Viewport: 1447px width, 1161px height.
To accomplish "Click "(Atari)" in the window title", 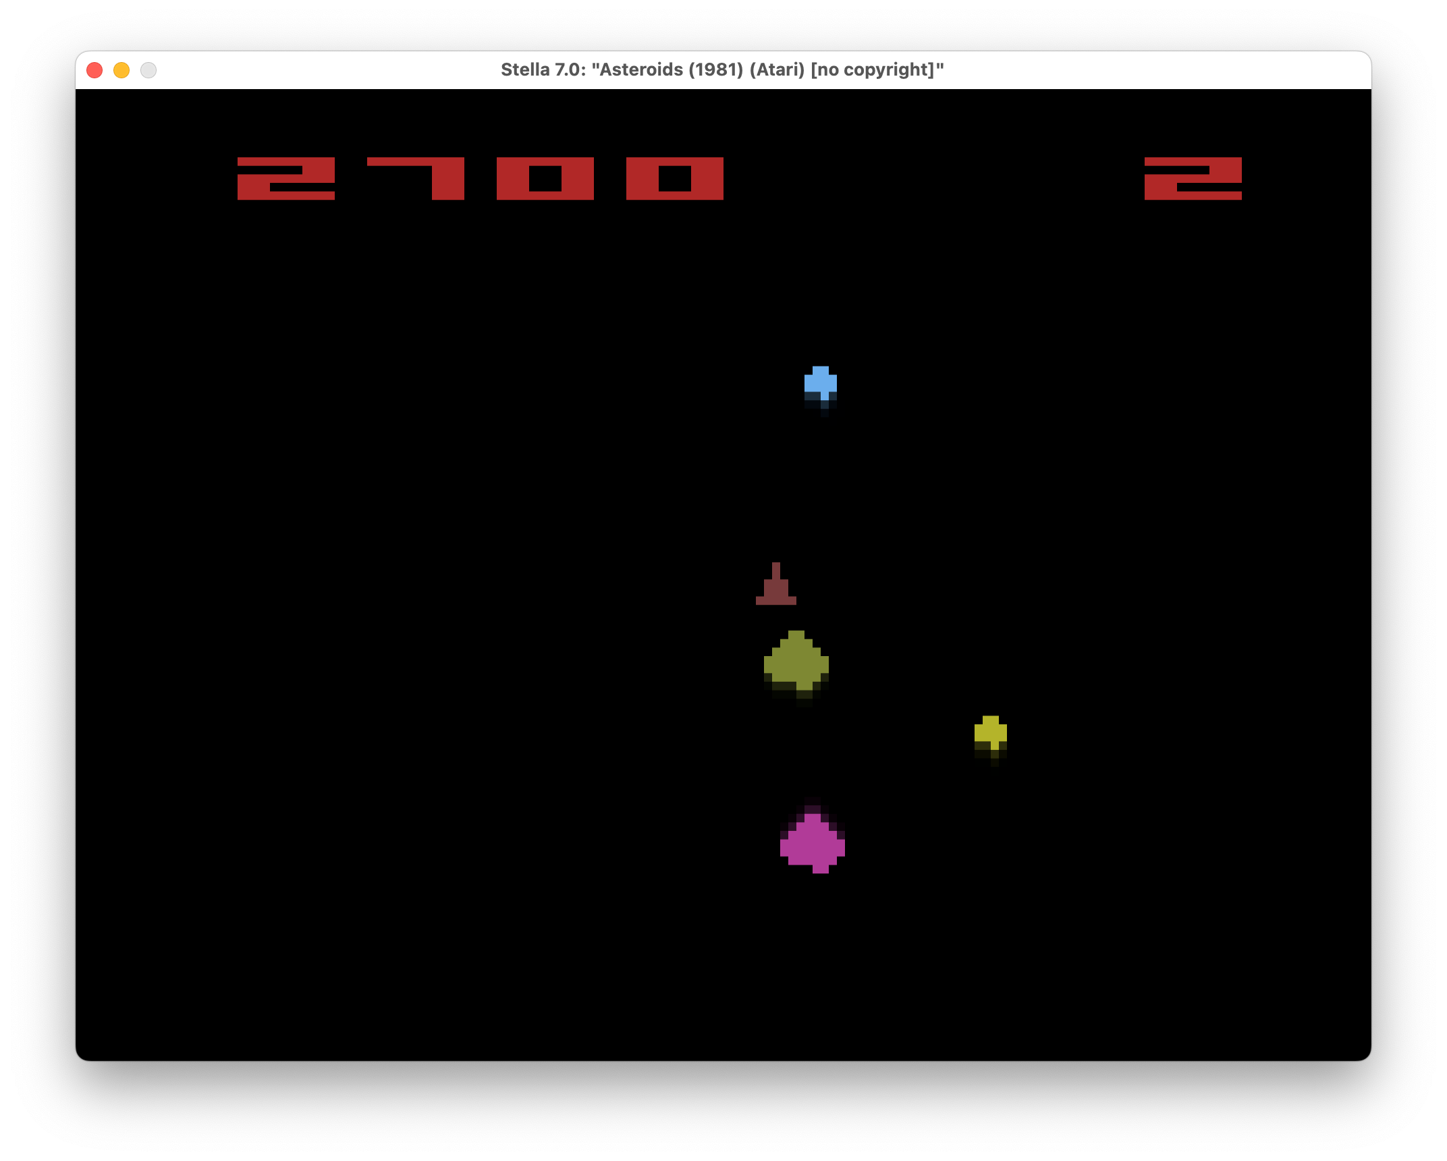I will click(x=777, y=70).
